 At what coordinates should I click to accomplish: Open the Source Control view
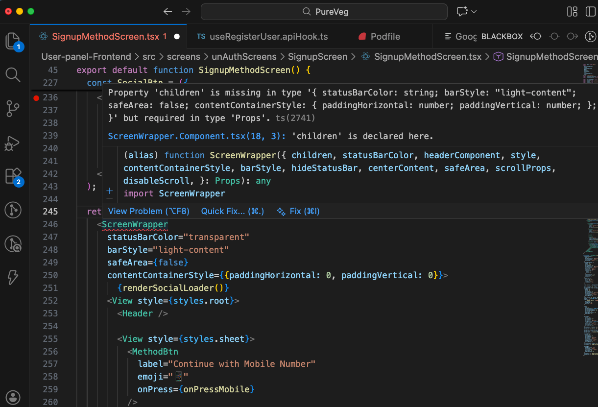coord(13,109)
